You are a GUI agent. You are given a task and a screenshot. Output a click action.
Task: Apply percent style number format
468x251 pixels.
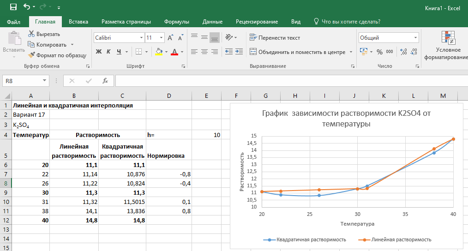click(379, 52)
